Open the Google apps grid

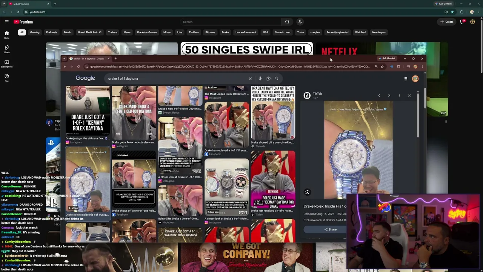[x=405, y=79]
